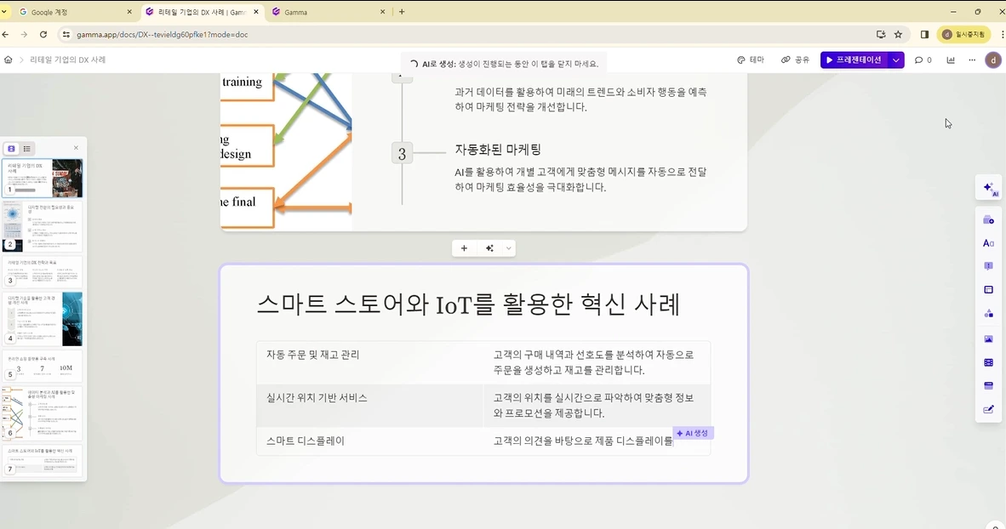
Task: Click the 일시중지됨 profile button
Action: pyautogui.click(x=963, y=35)
